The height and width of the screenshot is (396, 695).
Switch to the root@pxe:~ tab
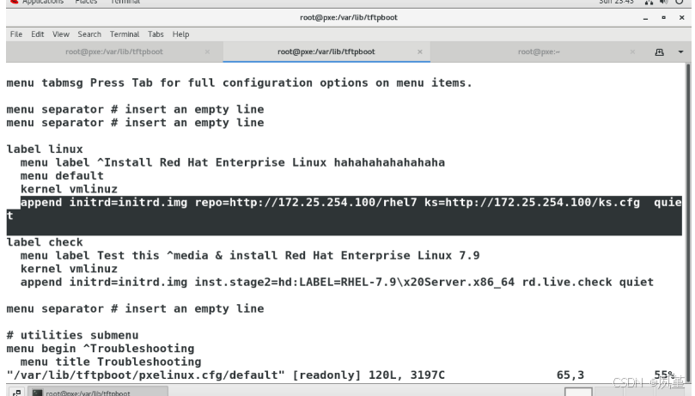[539, 52]
